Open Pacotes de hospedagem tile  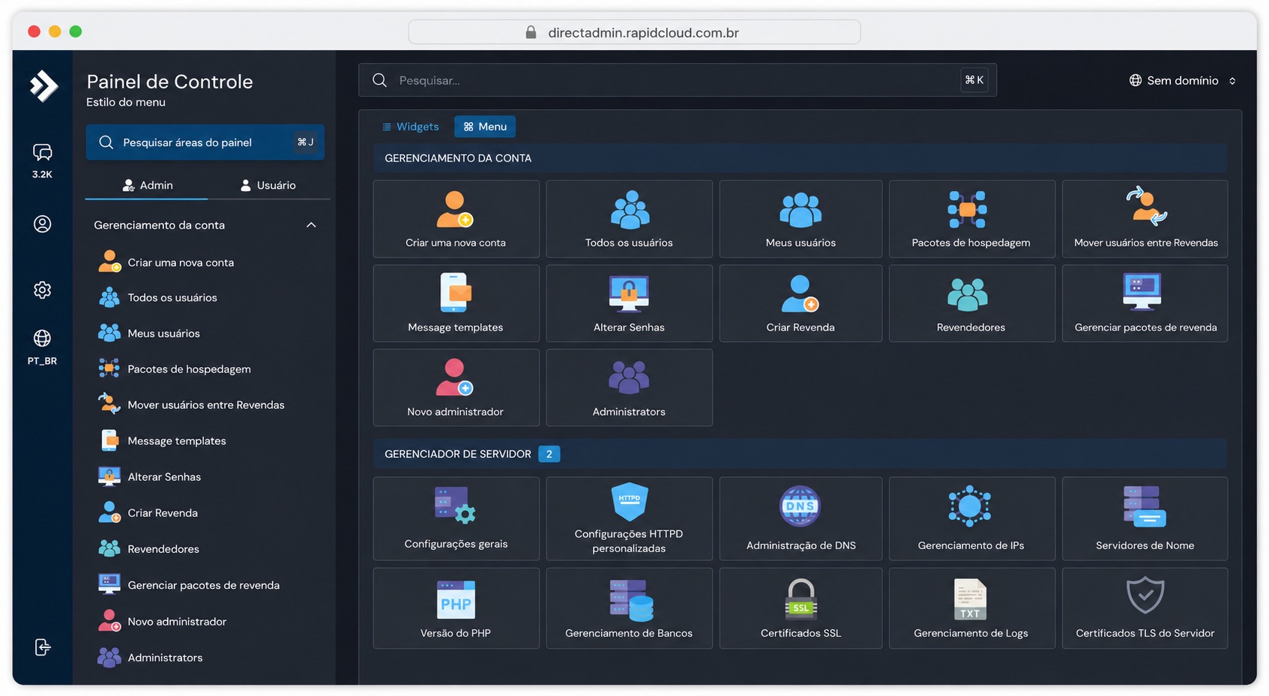point(971,219)
